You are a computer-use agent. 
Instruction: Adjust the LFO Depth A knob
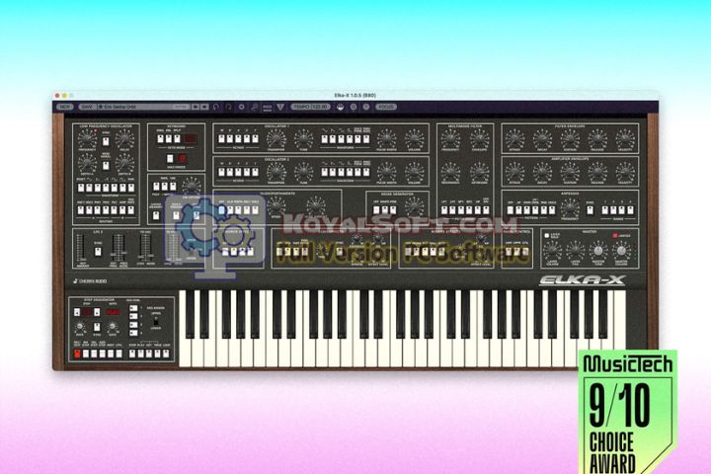click(x=87, y=164)
